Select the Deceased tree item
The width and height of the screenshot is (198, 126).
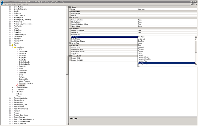[x=22, y=73]
